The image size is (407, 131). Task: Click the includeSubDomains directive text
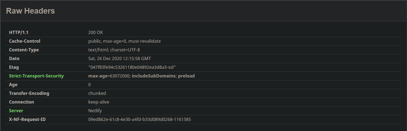154,76
